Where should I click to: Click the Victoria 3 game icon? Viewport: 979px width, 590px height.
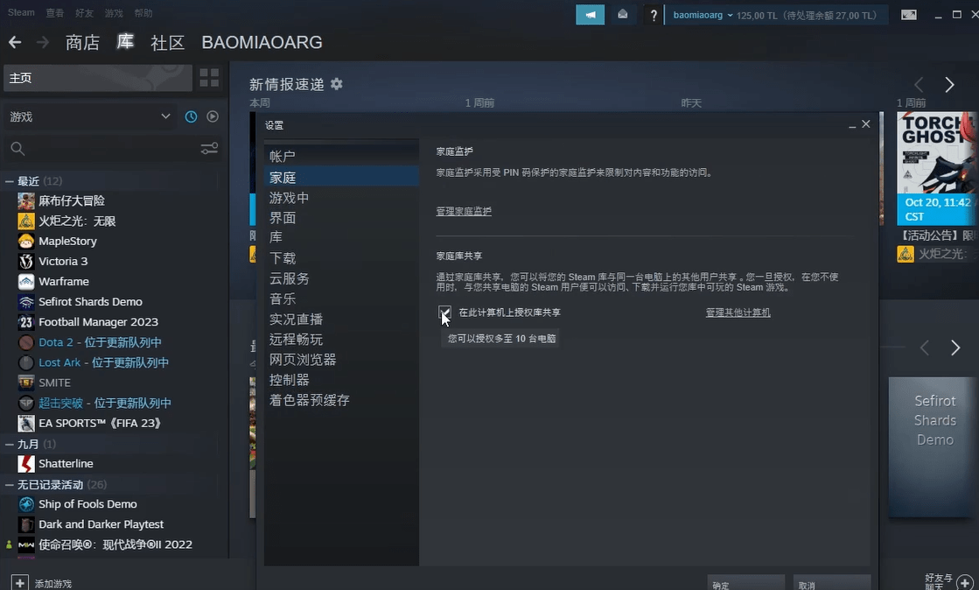[x=26, y=261]
